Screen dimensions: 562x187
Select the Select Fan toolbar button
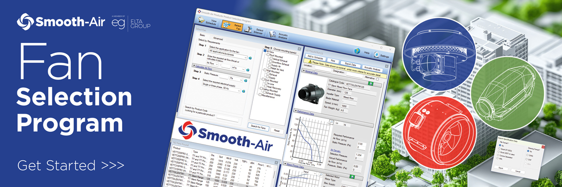[x=232, y=25]
